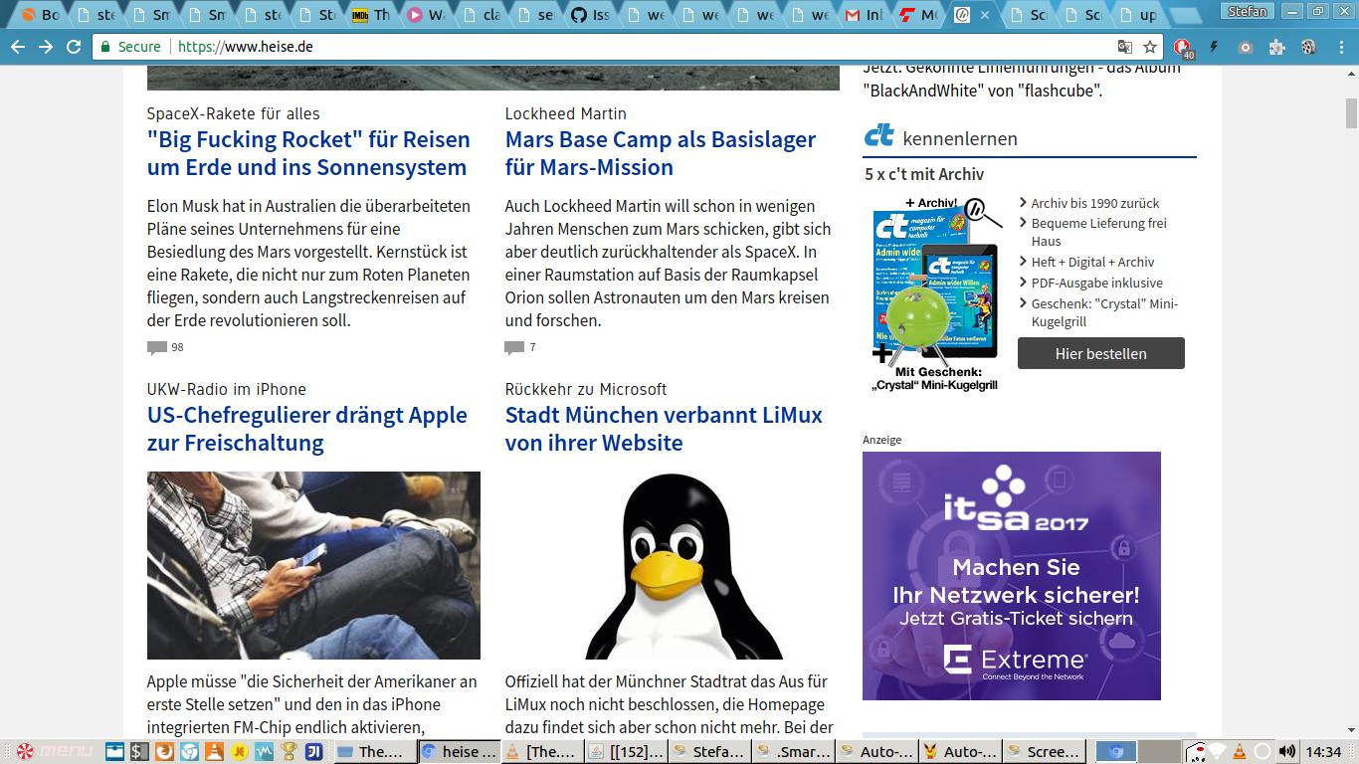This screenshot has height=764, width=1359.
Task: Go back using the browser back arrow
Action: coord(18,47)
